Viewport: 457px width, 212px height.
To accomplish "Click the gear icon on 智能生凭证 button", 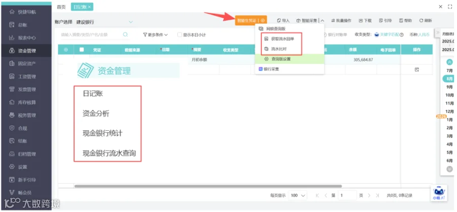I will 263,20.
